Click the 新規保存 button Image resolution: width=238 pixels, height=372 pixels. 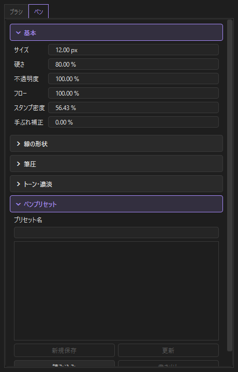click(64, 350)
